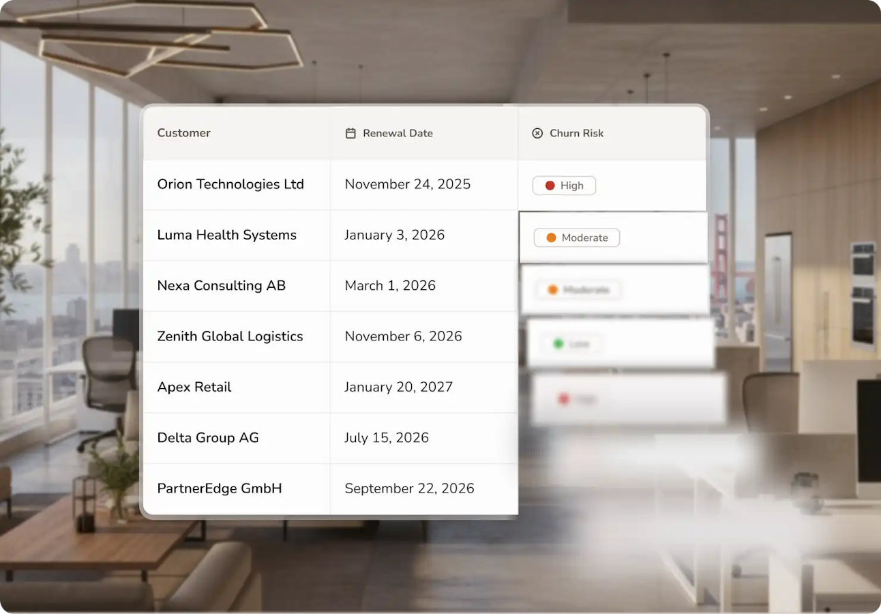Viewport: 881px width, 614px height.
Task: Edit the July 15, 2026 renewal date
Action: [x=386, y=438]
